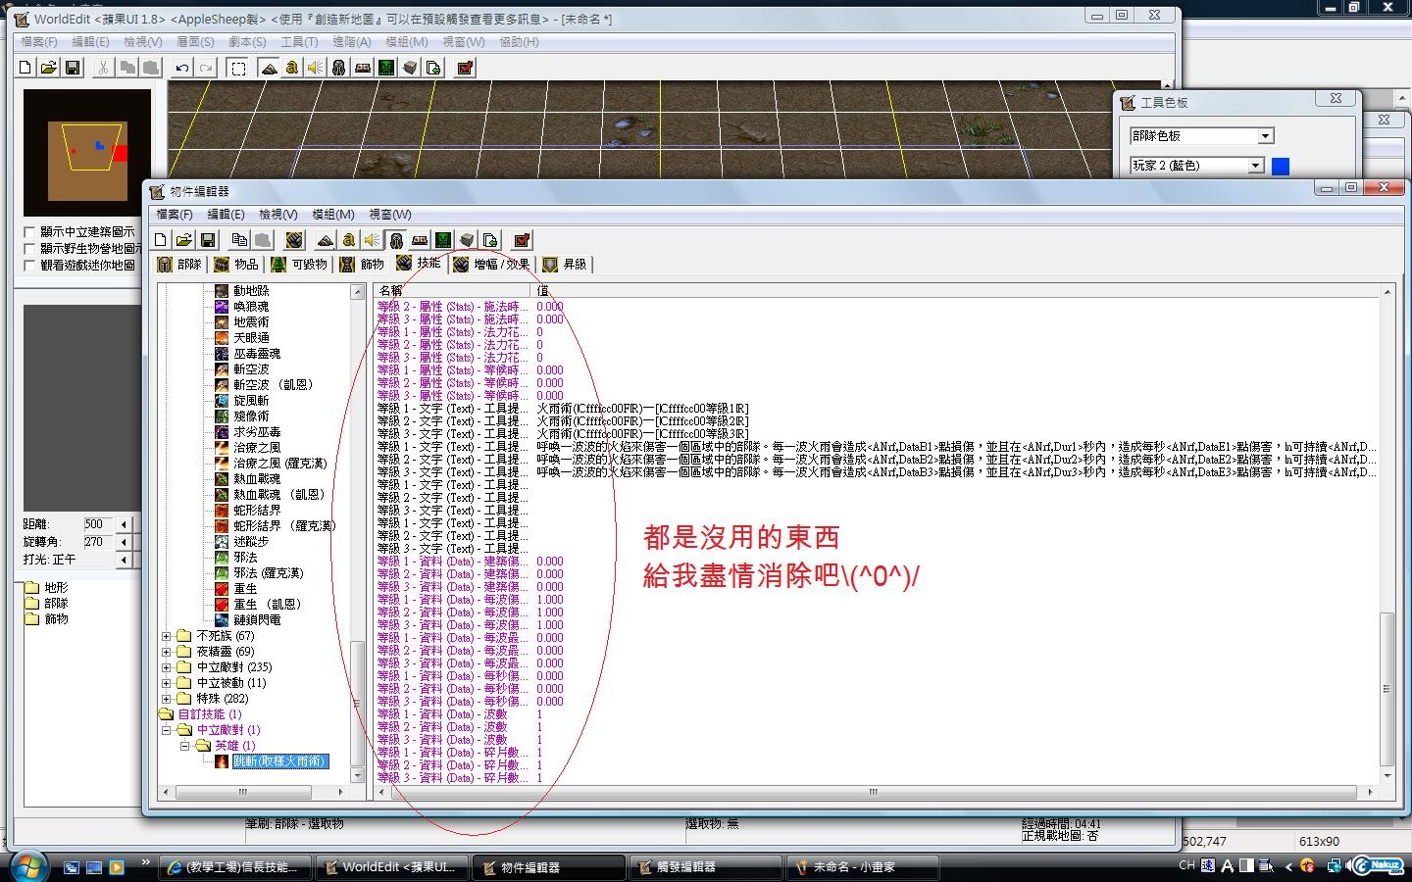Open Sound Editor speaker icon in Object Editor
Image resolution: width=1412 pixels, height=882 pixels.
tap(372, 240)
